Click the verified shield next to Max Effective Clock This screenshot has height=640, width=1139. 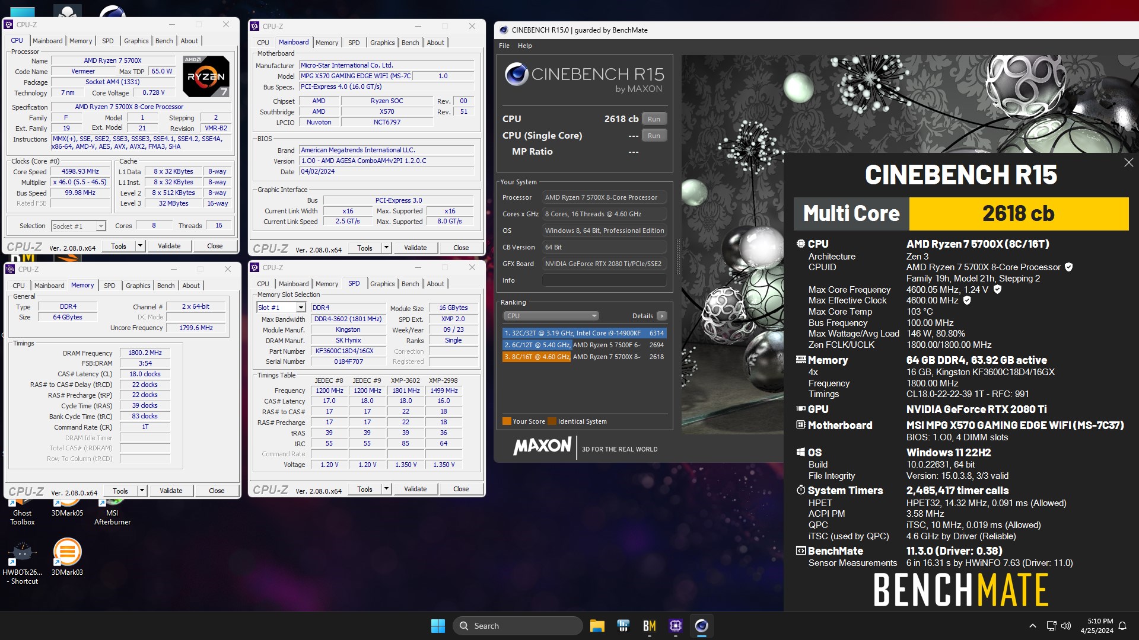(x=967, y=300)
